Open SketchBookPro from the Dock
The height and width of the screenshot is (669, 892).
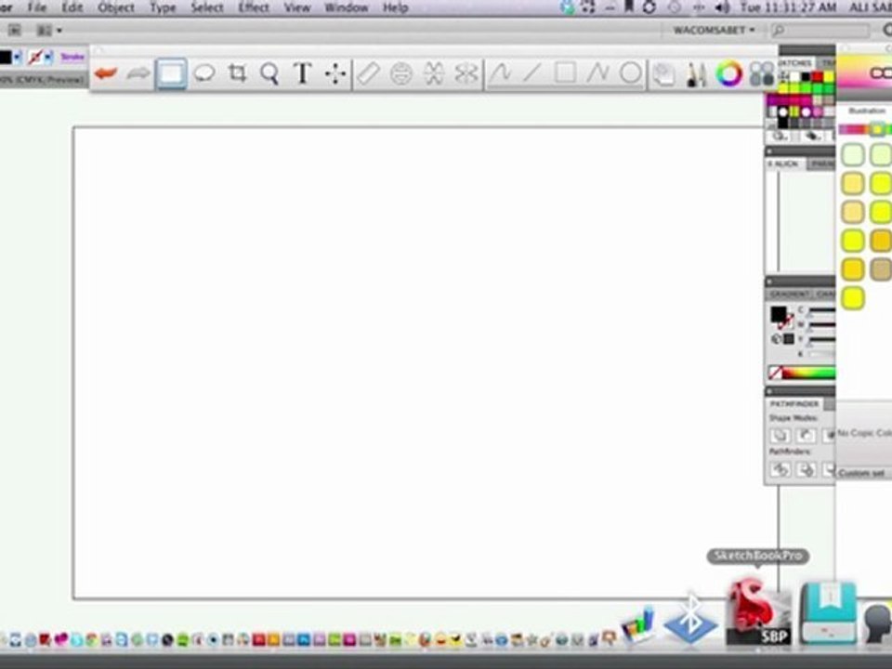(758, 612)
